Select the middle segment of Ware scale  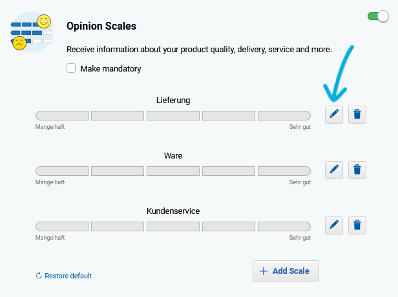click(x=173, y=171)
